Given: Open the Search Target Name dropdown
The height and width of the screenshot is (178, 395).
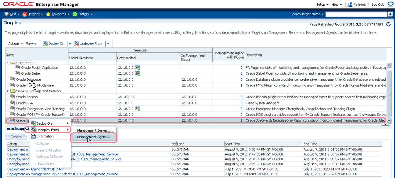Looking at the screenshot, I should pyautogui.click(x=307, y=14).
